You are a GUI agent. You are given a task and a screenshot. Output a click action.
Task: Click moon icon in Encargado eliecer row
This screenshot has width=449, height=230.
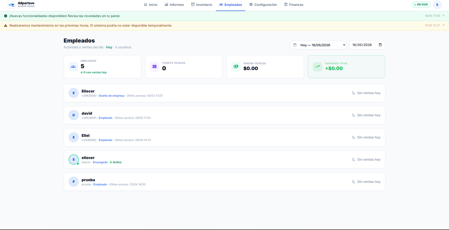click(354, 159)
